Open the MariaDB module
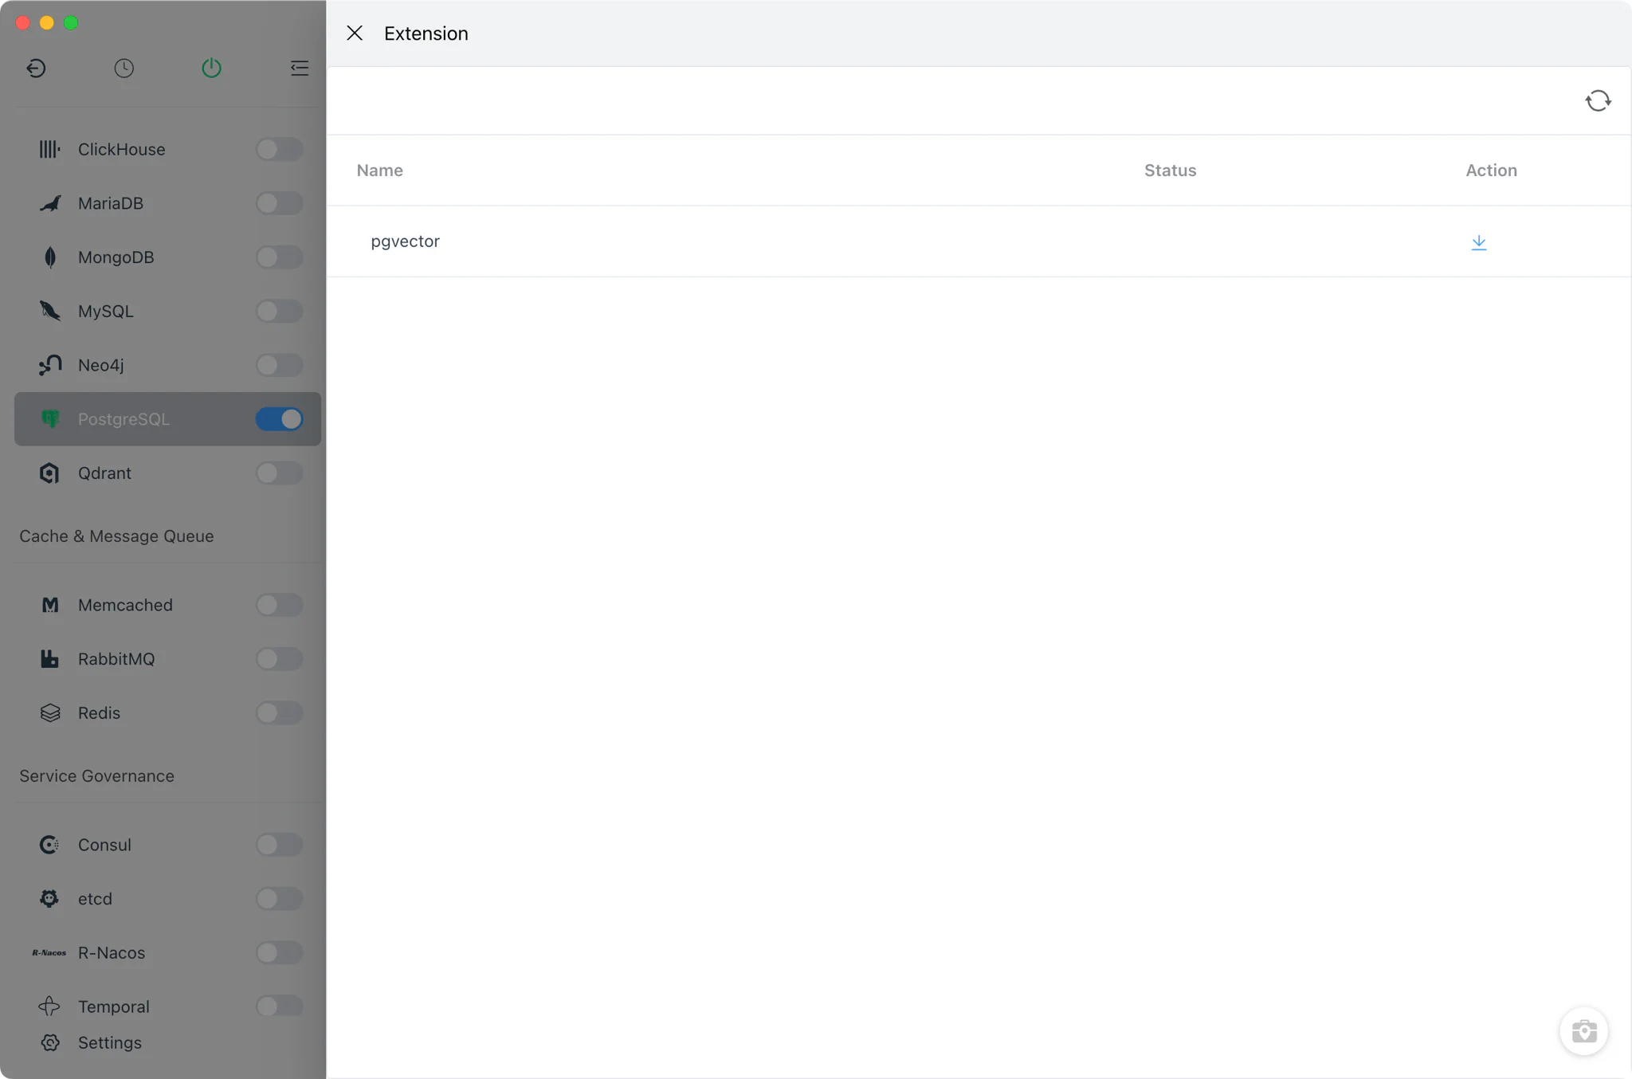 [x=167, y=203]
